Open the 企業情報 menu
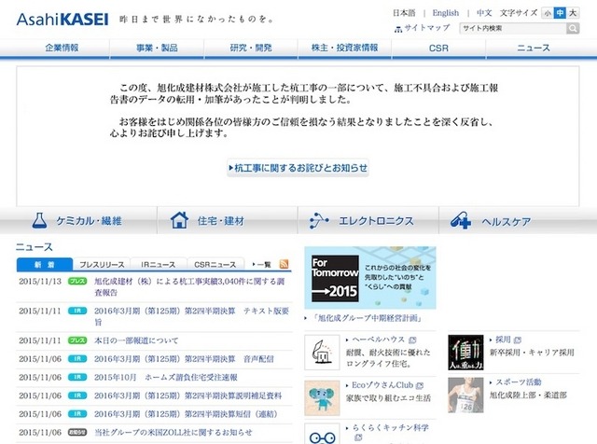The image size is (597, 444). tap(62, 49)
